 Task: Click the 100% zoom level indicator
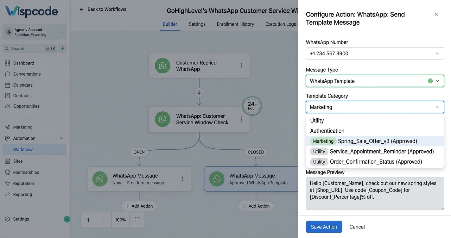[120, 220]
